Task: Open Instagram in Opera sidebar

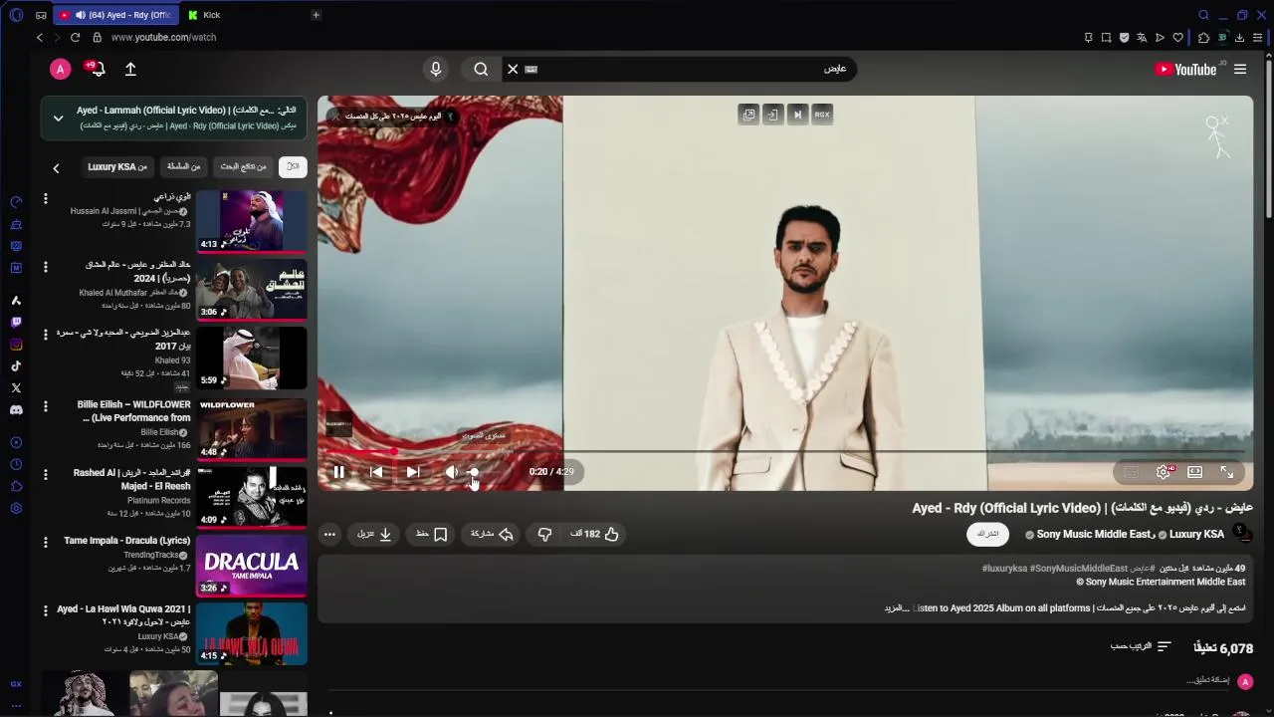Action: coord(16,345)
